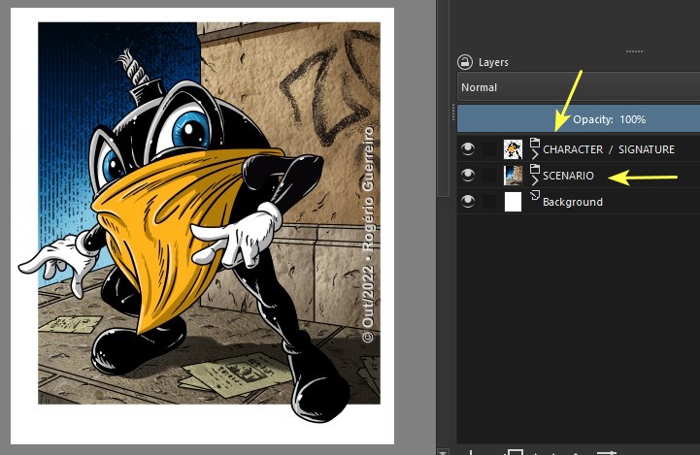Click the CHARACTER / SIGNATURE layer thumbnail
Screen dimensions: 700x455
point(513,148)
